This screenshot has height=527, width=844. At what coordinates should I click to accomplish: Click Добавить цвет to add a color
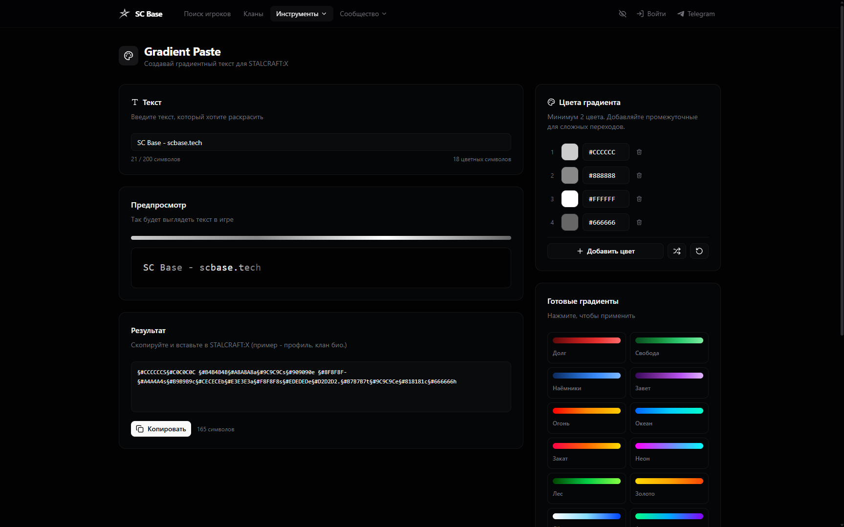tap(606, 251)
